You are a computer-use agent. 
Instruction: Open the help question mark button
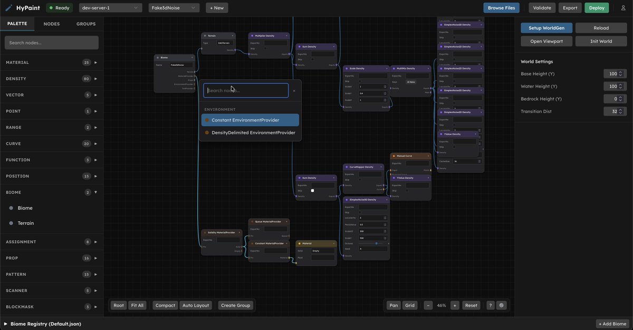[490, 305]
